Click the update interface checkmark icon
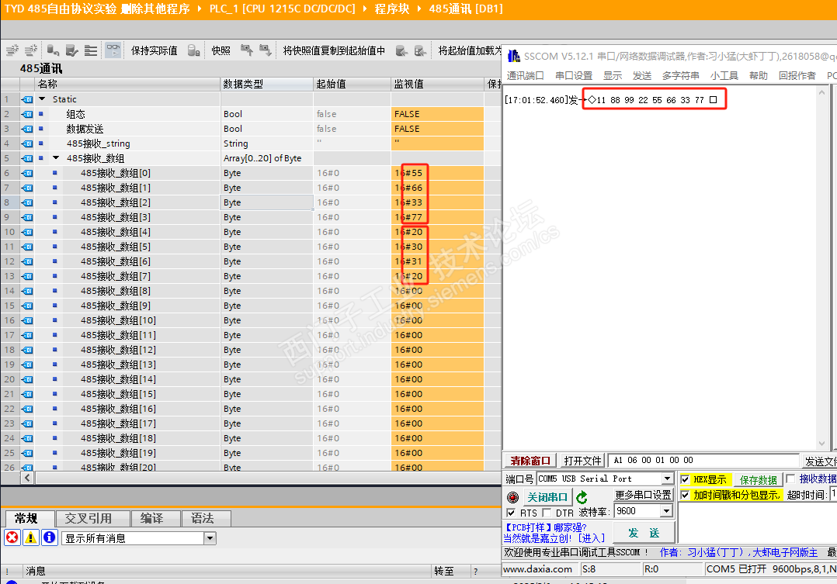 click(72, 50)
